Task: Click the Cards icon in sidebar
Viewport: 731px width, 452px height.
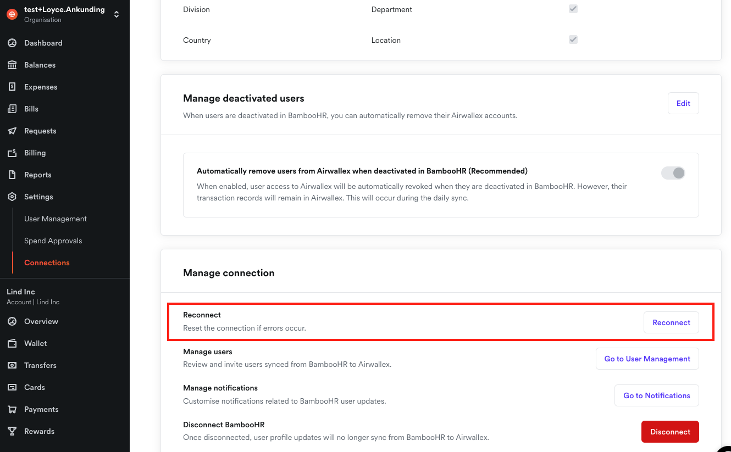Action: [12, 387]
